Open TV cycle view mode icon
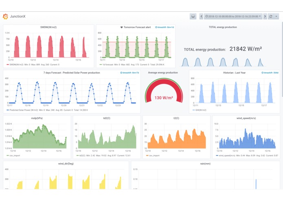 [193, 16]
